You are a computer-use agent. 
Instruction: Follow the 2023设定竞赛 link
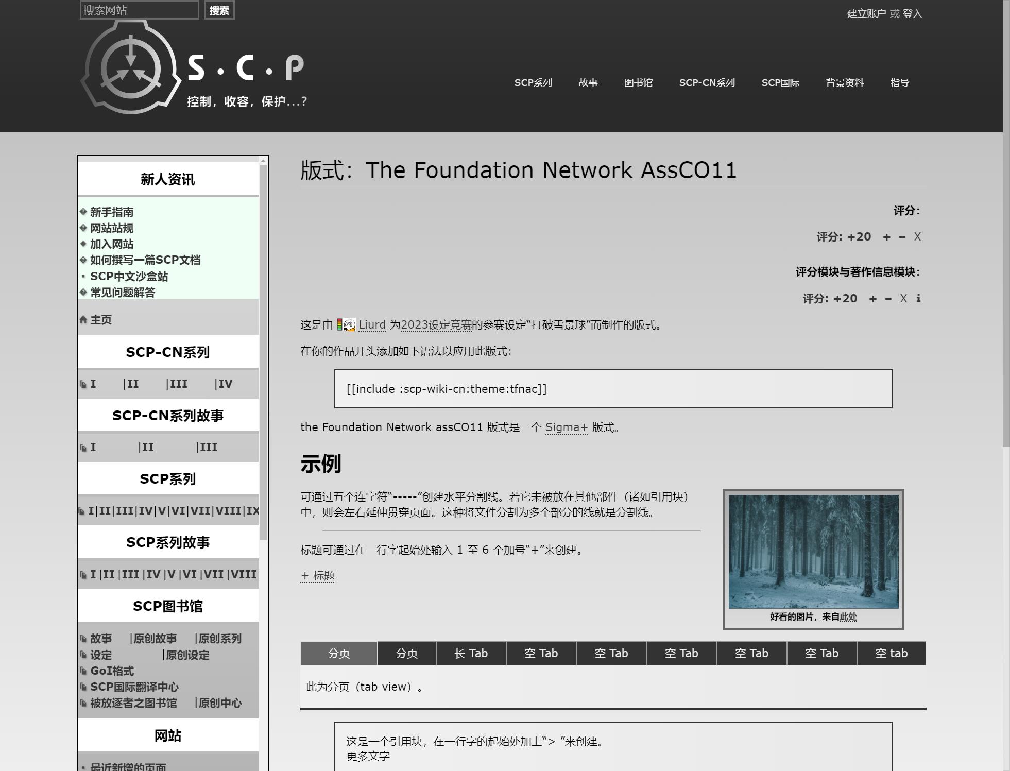pyautogui.click(x=436, y=325)
